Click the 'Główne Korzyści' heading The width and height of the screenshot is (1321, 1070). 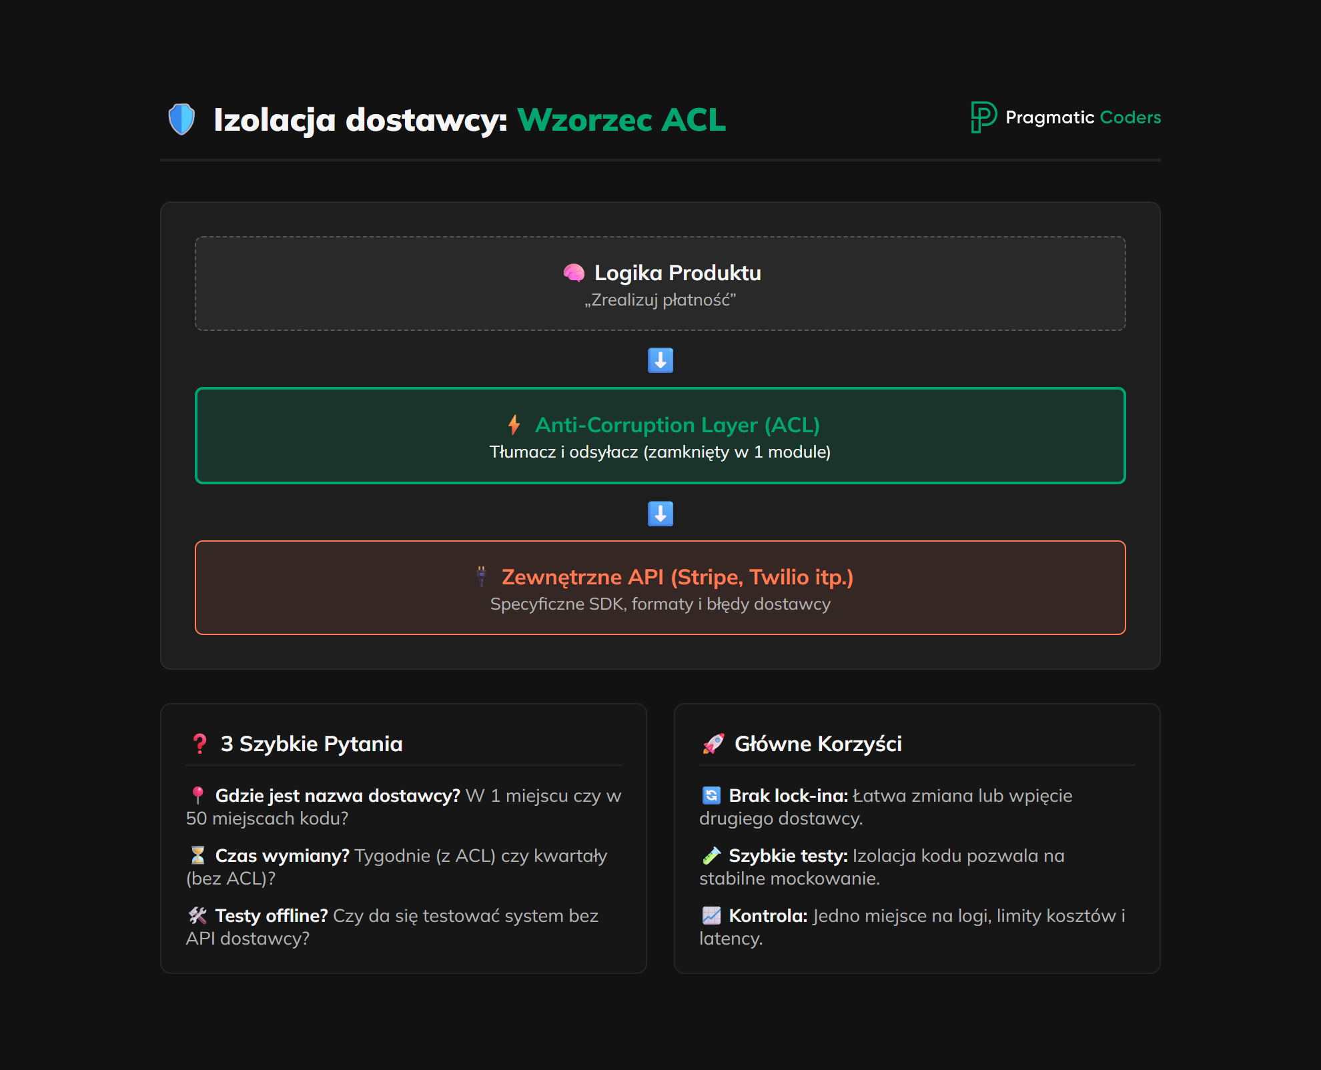tap(818, 744)
